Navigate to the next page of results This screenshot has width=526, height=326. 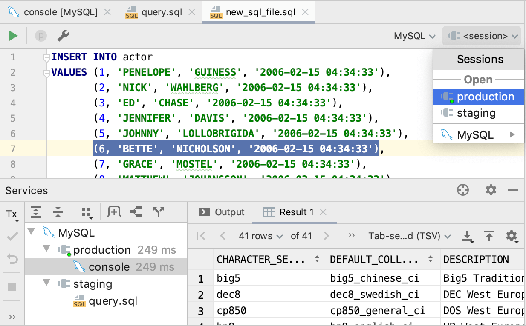327,236
